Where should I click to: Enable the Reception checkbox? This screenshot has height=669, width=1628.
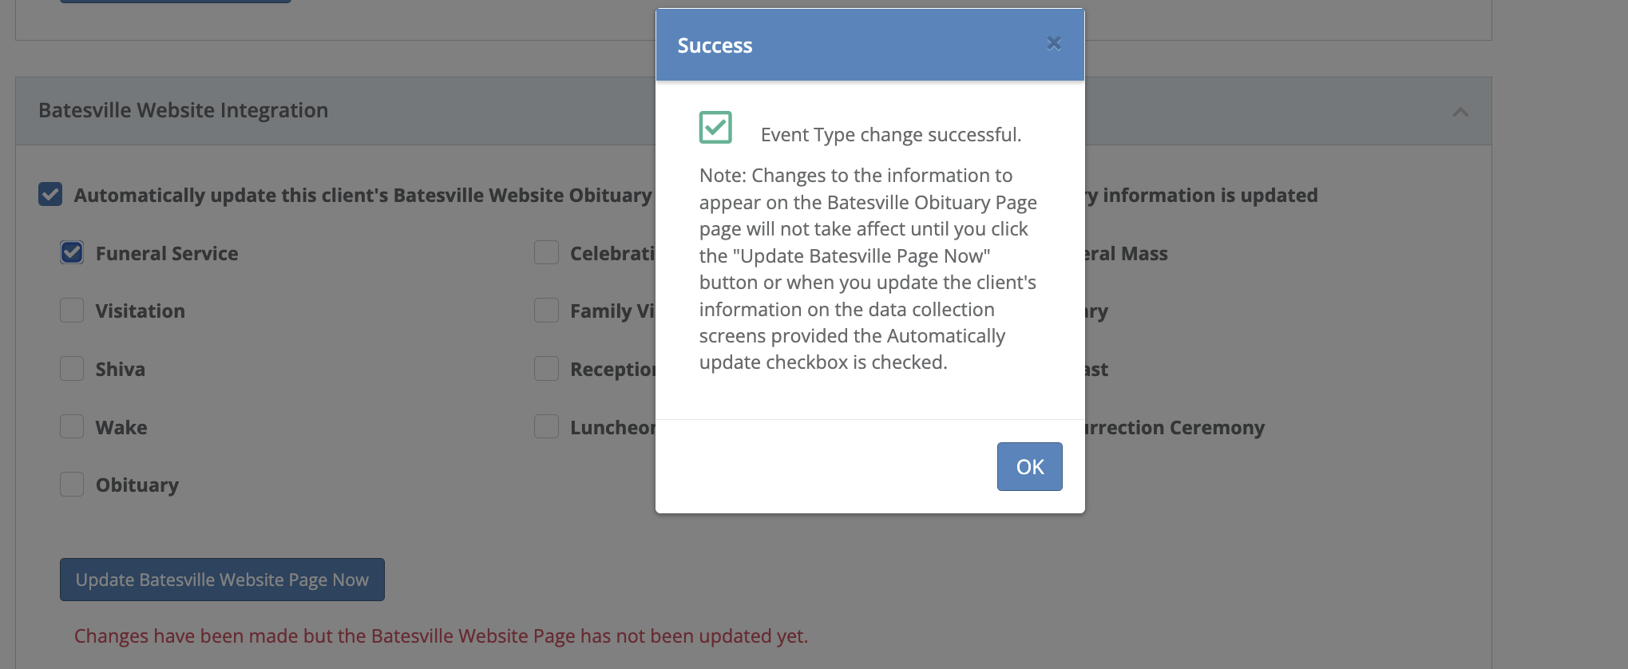pos(546,369)
